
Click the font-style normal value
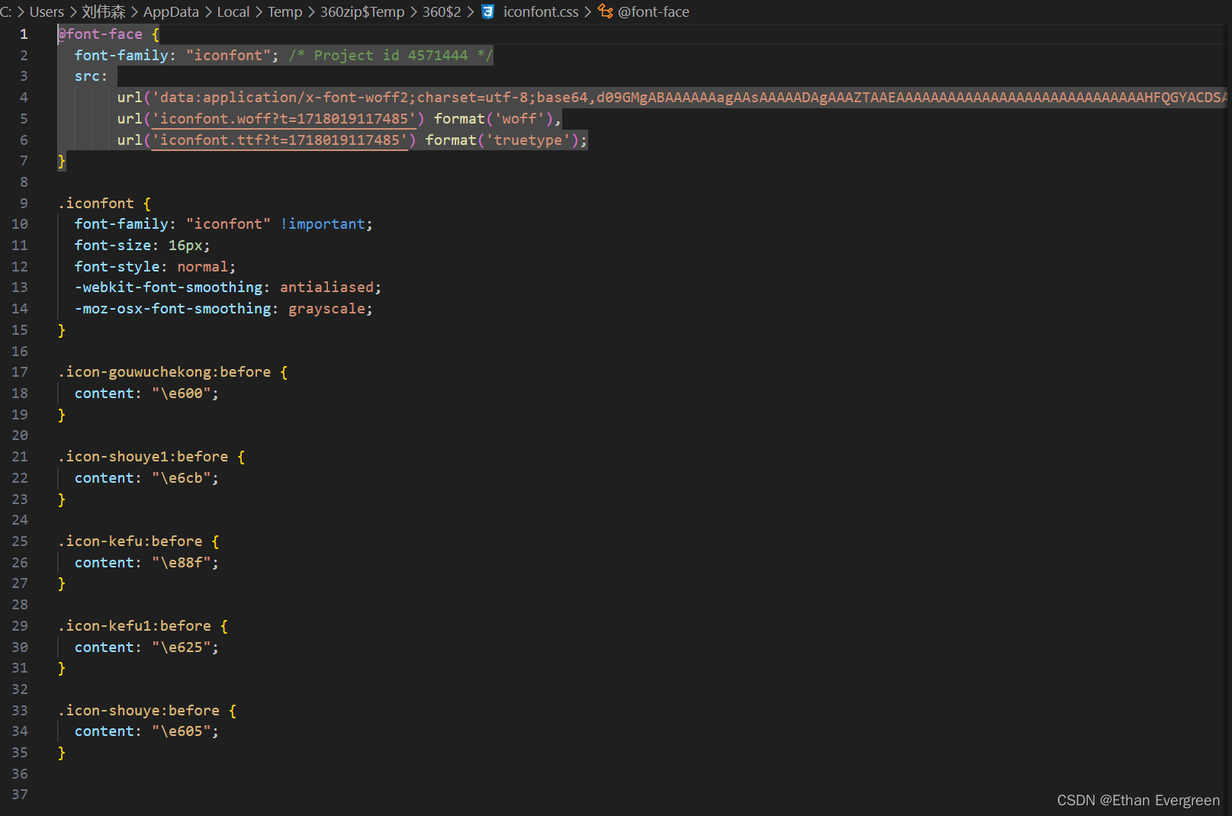click(202, 267)
